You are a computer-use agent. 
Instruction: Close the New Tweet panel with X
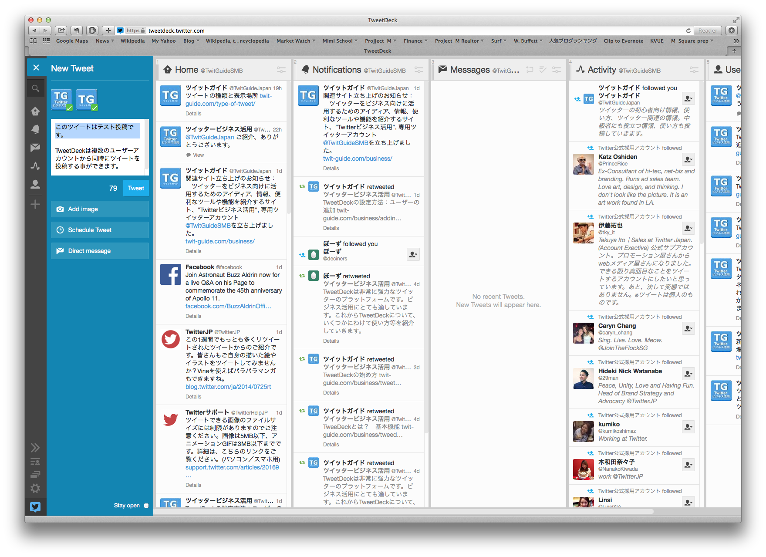point(36,68)
